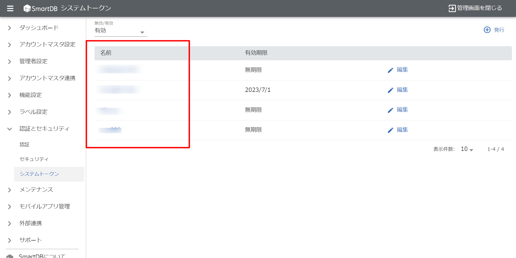Click the exit icon beside 管理画面を閉じる
The height and width of the screenshot is (258, 516).
coord(452,8)
